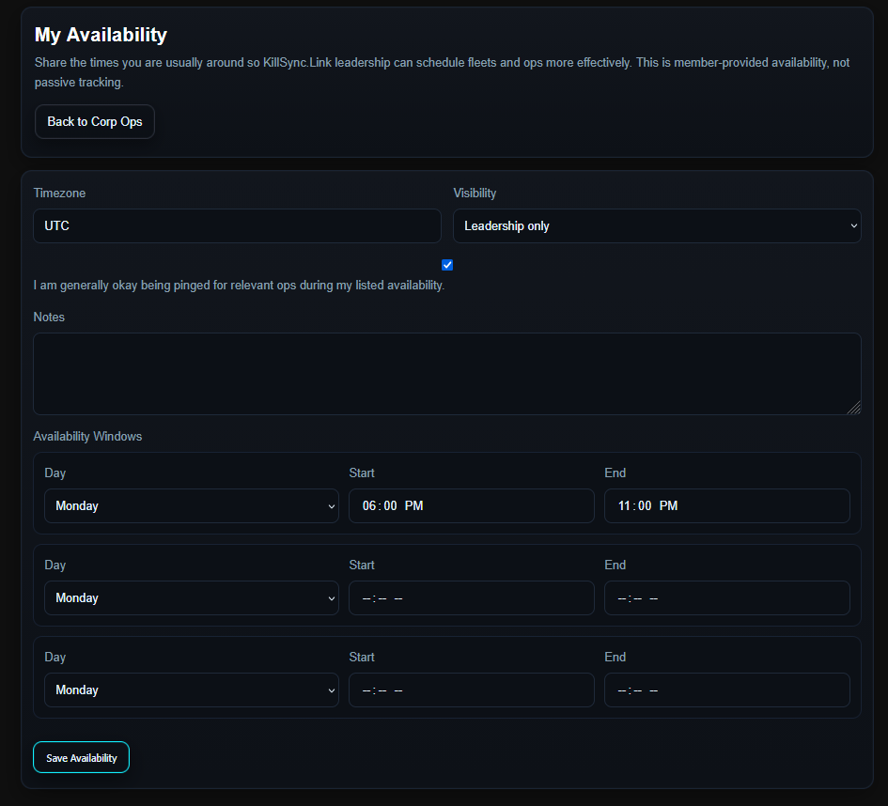Click the empty Start time in second window

[x=471, y=598]
